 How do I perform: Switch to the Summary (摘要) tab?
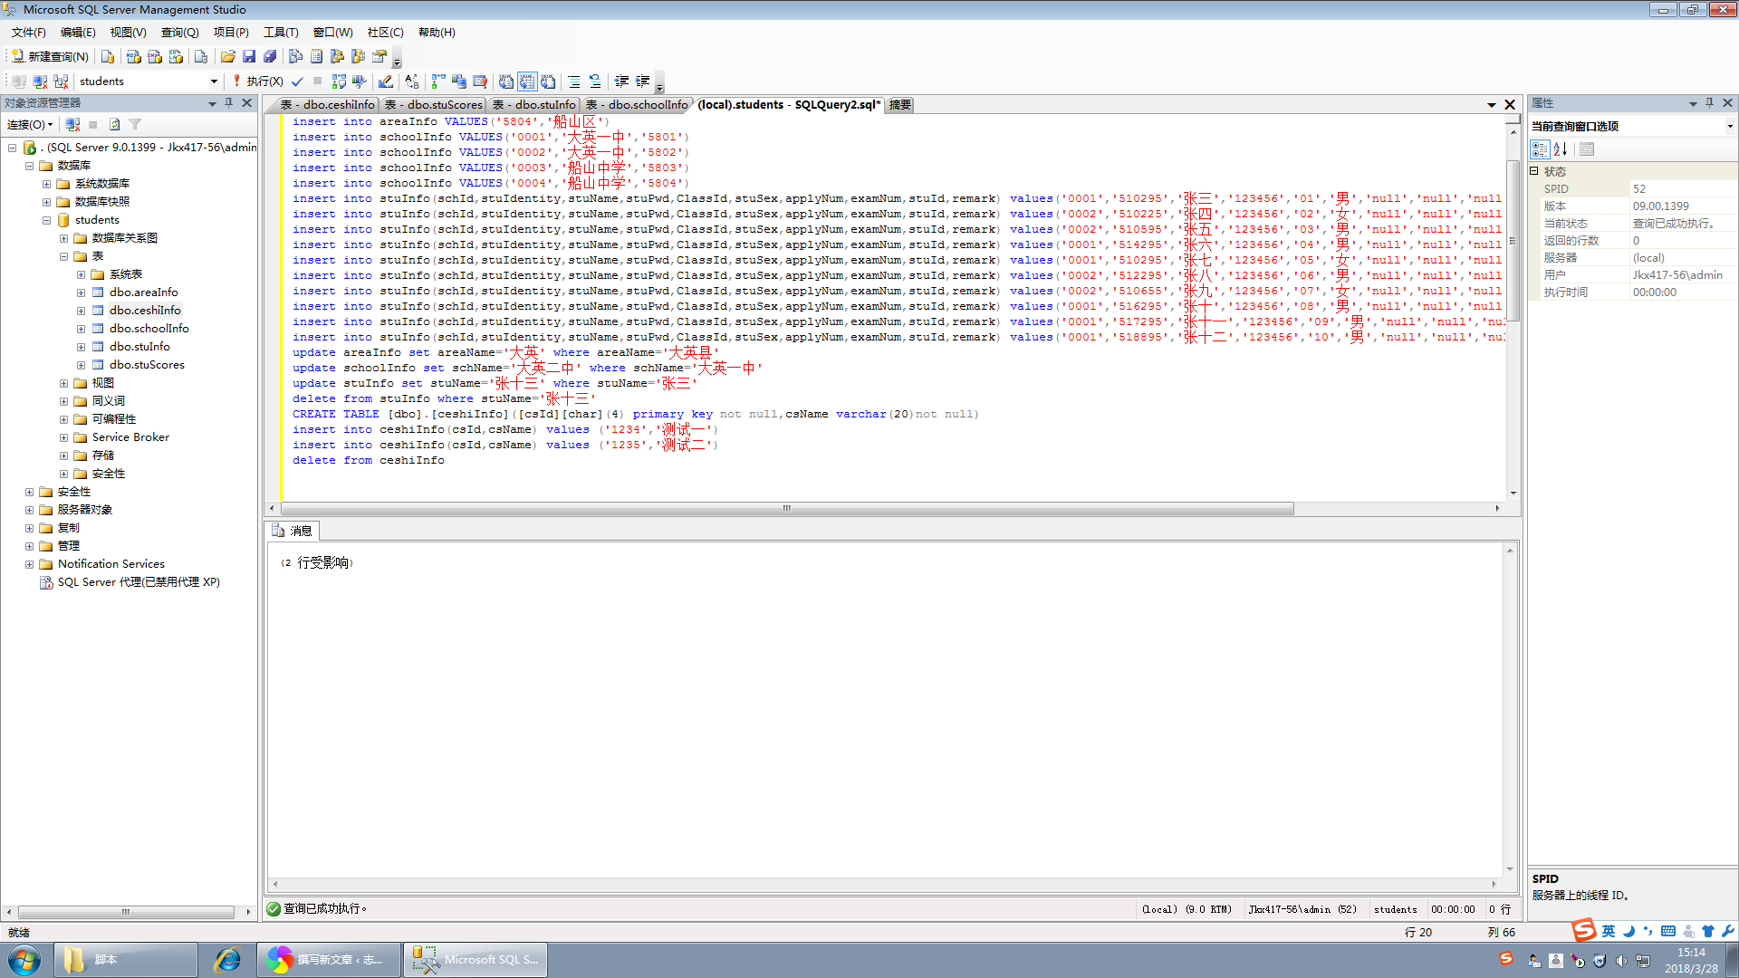pos(900,105)
